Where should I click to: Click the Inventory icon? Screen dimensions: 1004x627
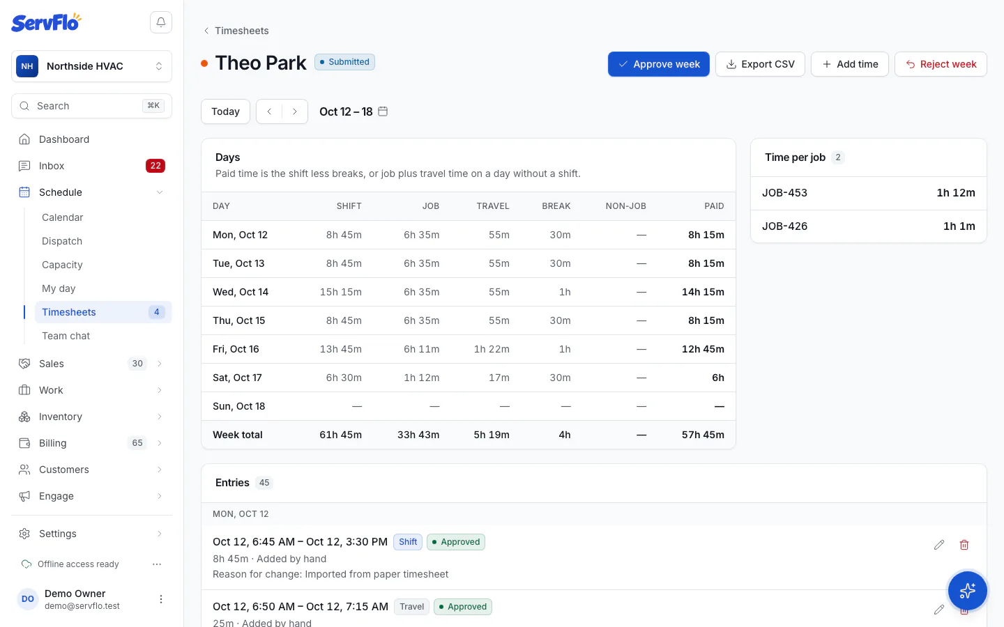click(24, 417)
